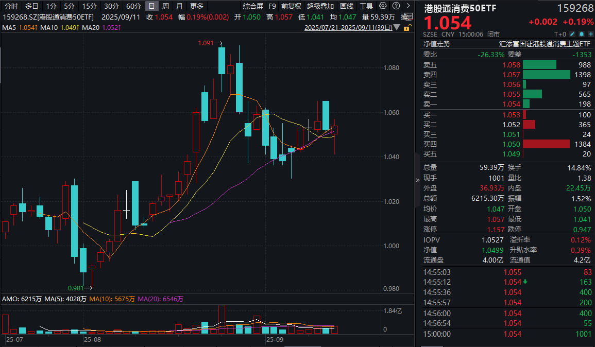Switch to the 分时 intraday tab
Image resolution: width=595 pixels, height=347 pixels.
[11, 6]
